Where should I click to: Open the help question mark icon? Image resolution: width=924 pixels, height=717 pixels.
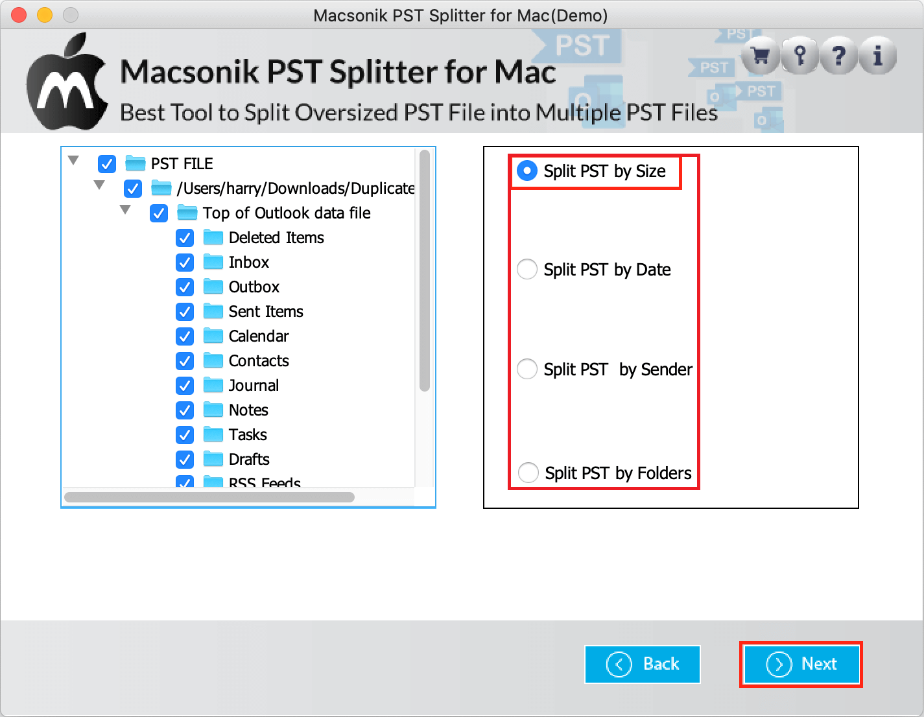click(839, 57)
